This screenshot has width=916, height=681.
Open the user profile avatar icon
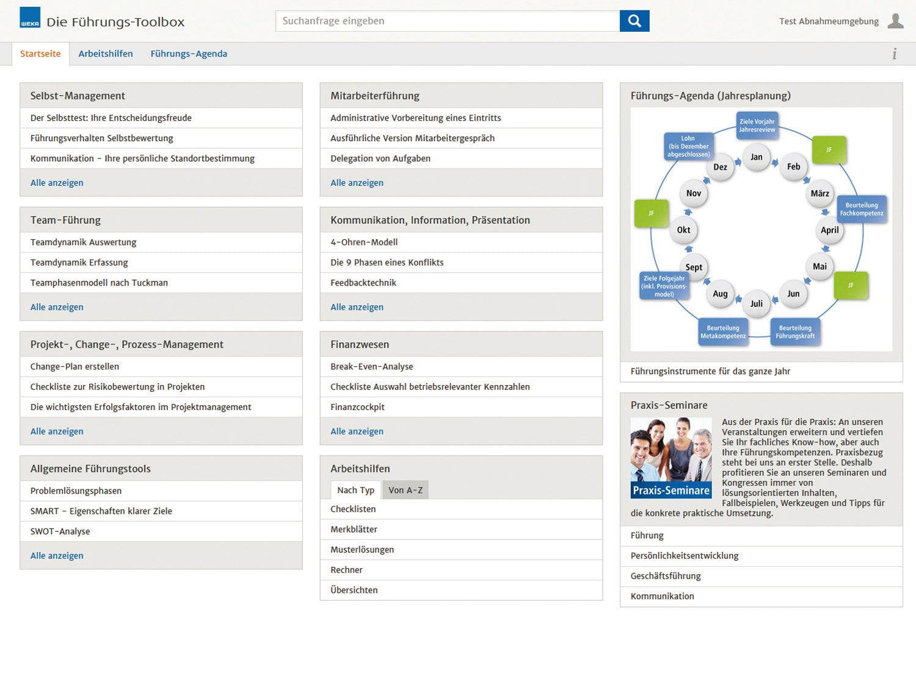click(x=895, y=21)
